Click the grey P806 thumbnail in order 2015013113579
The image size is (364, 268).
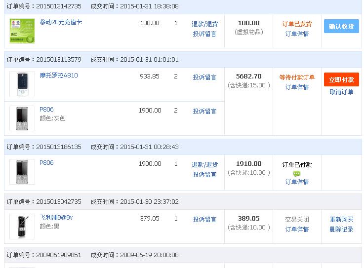tap(22, 118)
